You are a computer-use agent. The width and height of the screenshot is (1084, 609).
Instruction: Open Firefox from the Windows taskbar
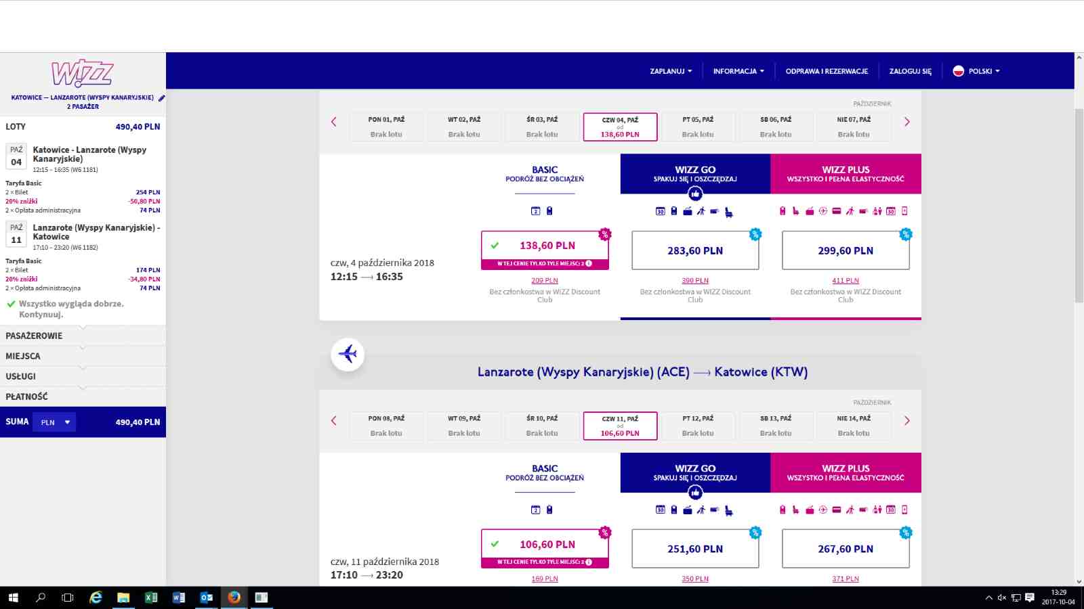pos(234,597)
